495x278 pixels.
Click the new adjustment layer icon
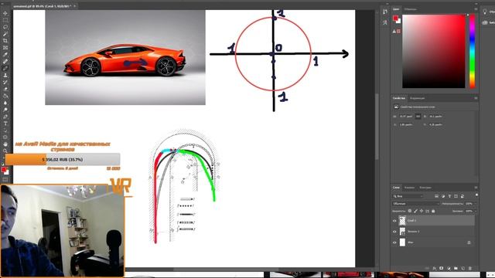tap(449, 268)
